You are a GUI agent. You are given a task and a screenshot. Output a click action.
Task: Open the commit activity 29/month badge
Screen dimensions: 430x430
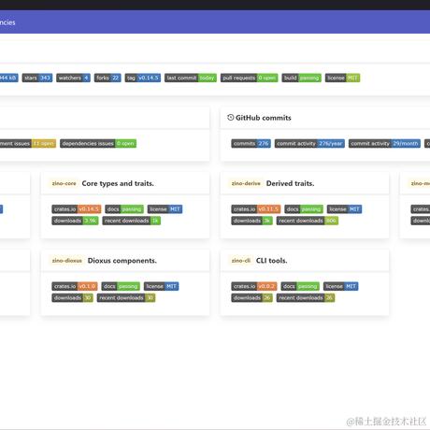(x=384, y=144)
